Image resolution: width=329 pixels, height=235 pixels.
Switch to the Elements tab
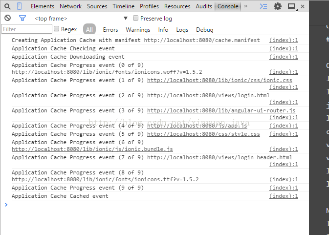click(43, 6)
